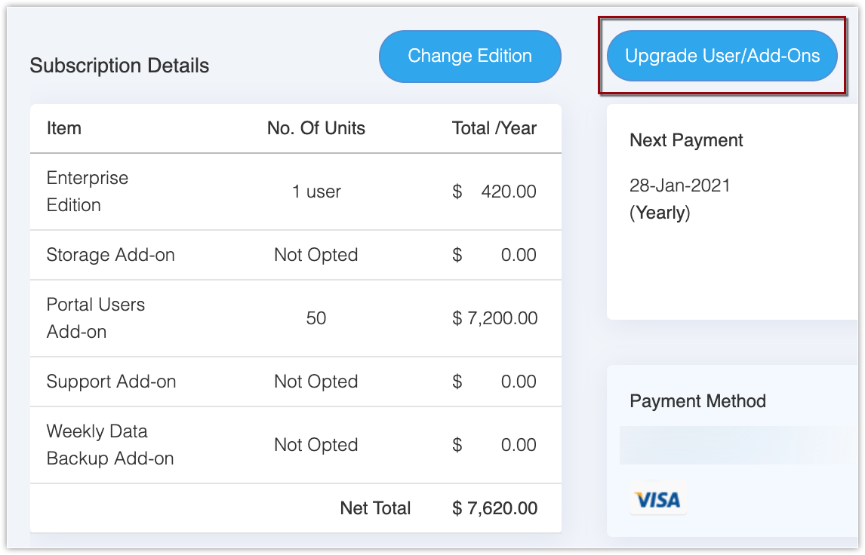Click the Yearly billing cycle label
Screen dimensions: 865x555
point(660,213)
